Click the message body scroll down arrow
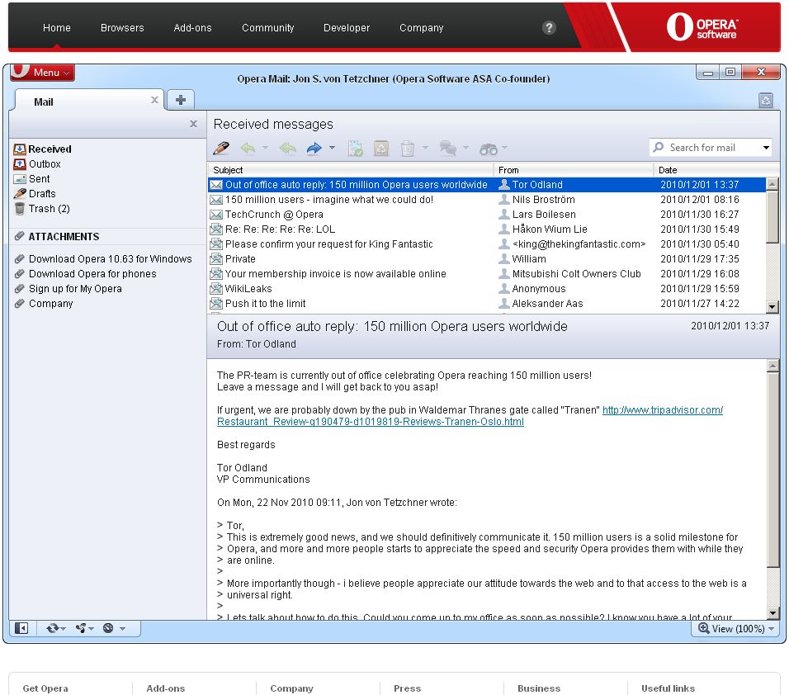Screen dimensions: 789x695 (772, 612)
